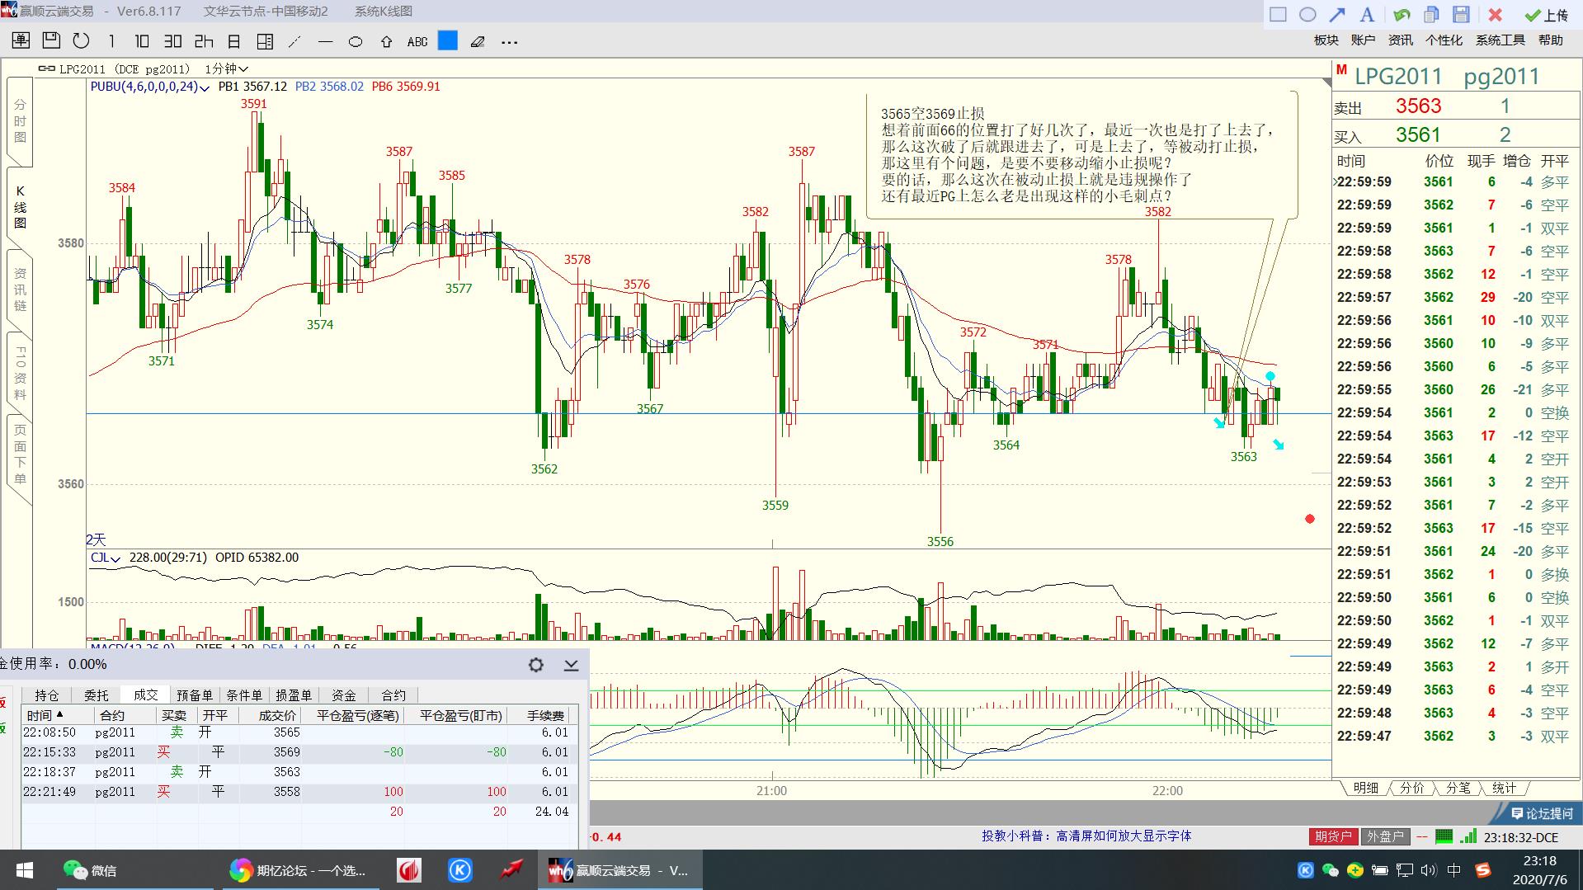
Task: Select the rectangle annotation tool
Action: coord(1278,14)
